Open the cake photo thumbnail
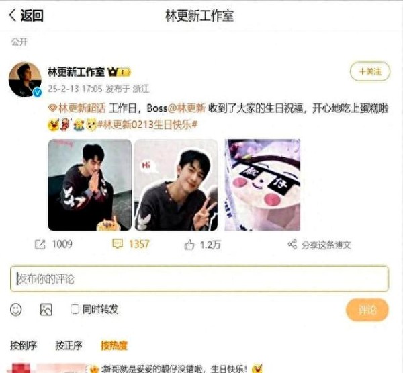Image resolution: width=403 pixels, height=373 pixels. [x=262, y=185]
